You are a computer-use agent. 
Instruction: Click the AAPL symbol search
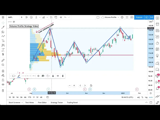coord(10,17)
